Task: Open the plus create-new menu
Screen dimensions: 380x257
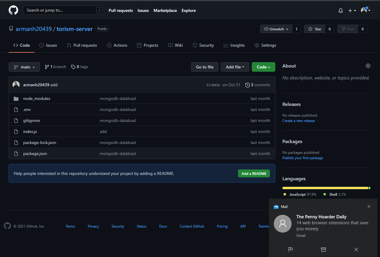Action: click(352, 11)
